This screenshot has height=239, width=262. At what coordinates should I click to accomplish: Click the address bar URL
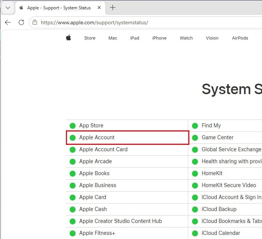pyautogui.click(x=94, y=22)
